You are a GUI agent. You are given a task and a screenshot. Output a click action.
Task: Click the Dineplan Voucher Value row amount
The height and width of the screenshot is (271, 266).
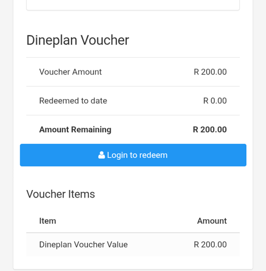(x=210, y=245)
